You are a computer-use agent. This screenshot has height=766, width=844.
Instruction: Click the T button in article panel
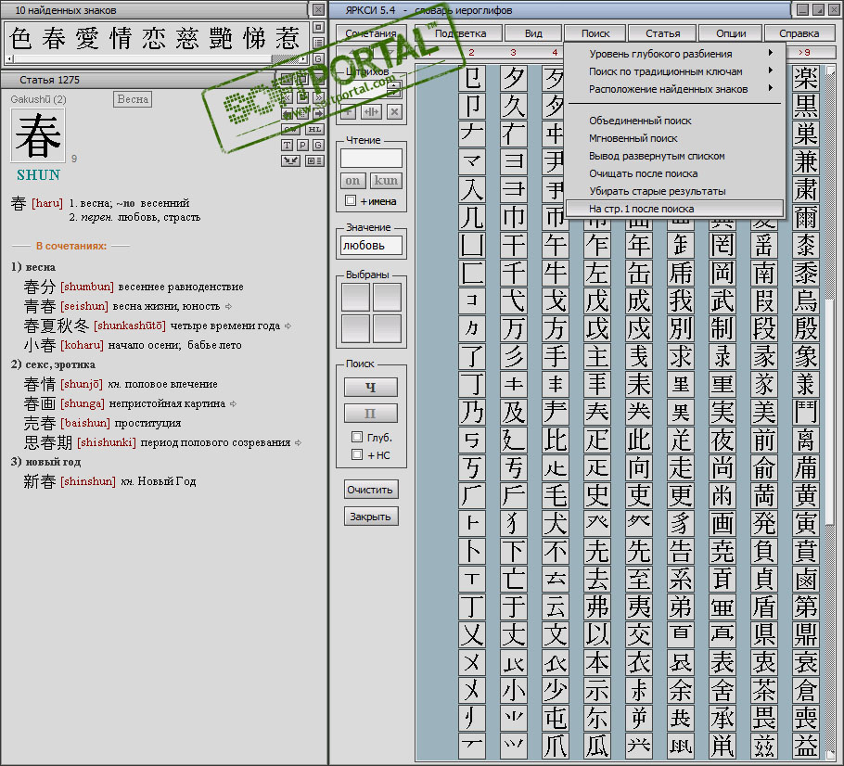click(x=287, y=145)
